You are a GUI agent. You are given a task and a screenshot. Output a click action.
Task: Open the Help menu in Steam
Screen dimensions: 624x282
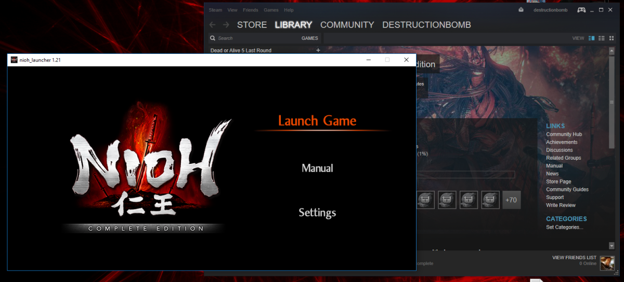point(289,10)
